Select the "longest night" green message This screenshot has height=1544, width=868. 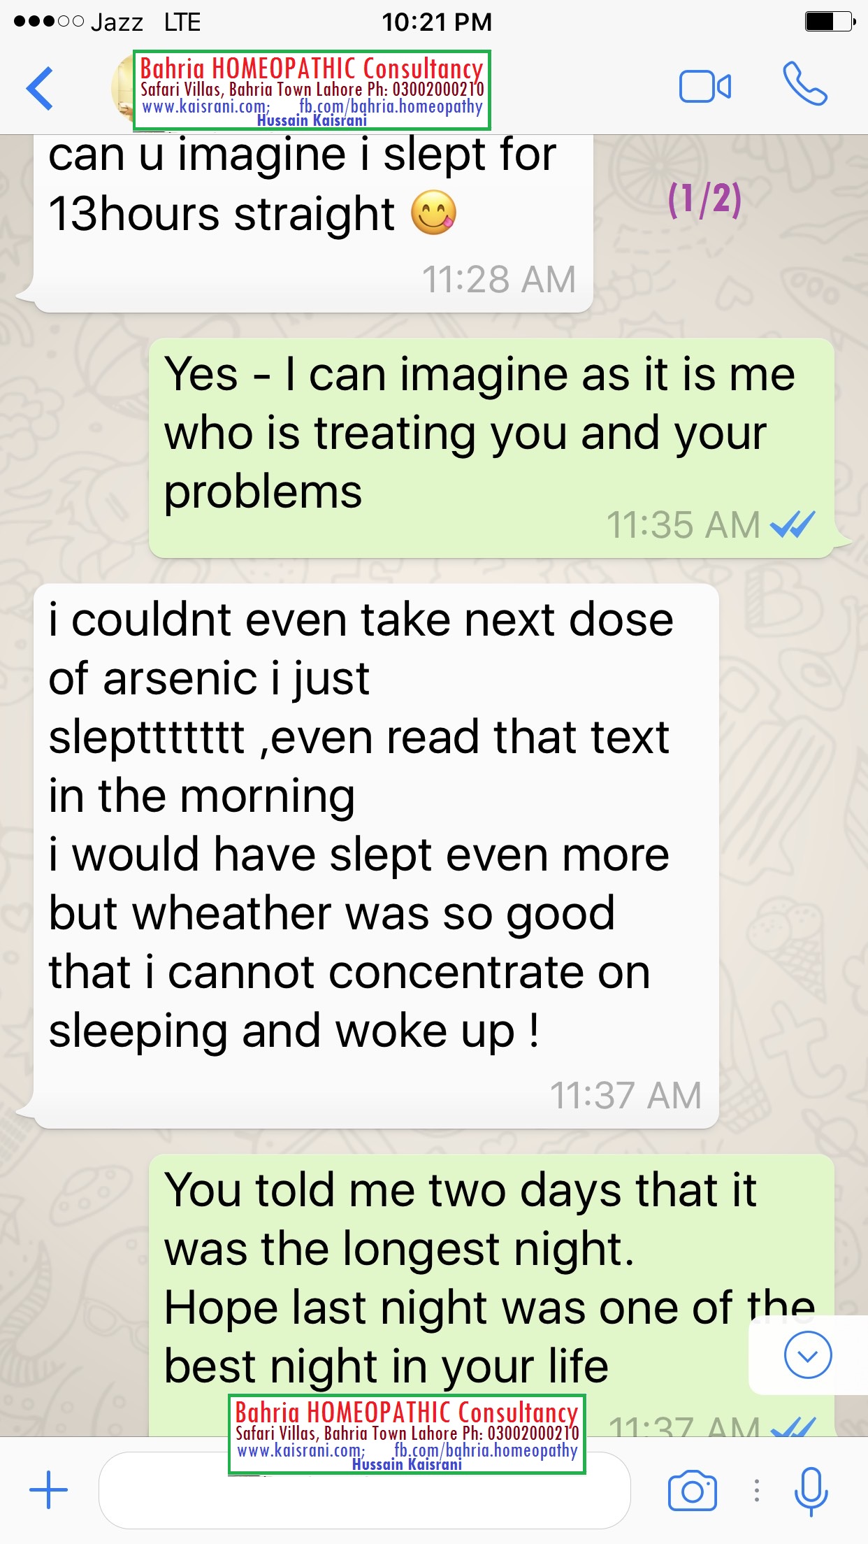491,1296
